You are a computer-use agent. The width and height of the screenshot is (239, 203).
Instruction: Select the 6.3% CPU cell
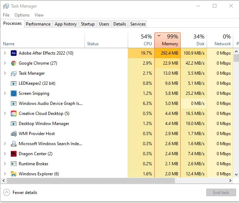click(141, 103)
